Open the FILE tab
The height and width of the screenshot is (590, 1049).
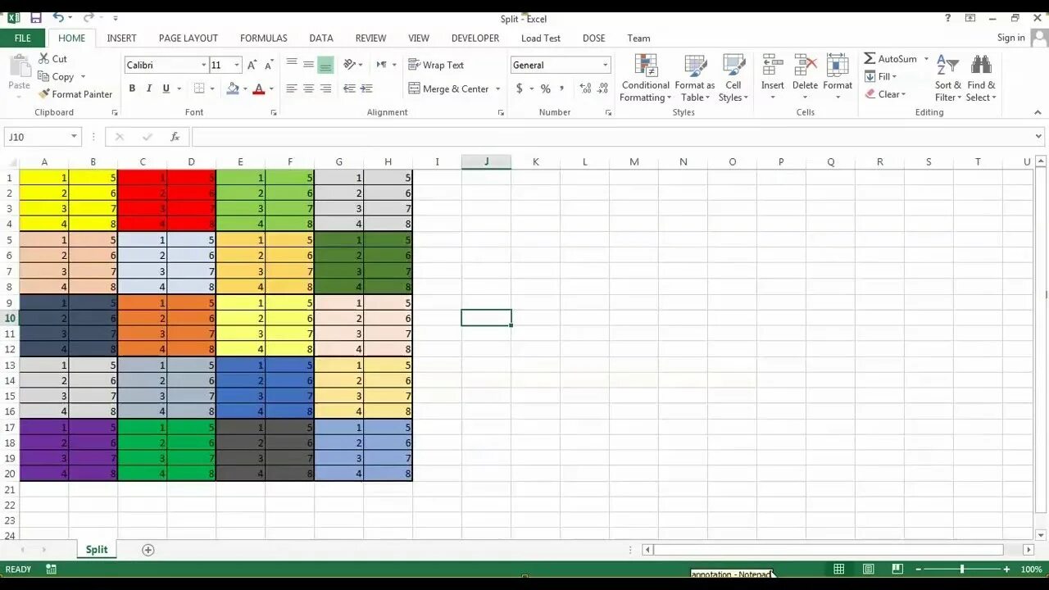click(22, 38)
